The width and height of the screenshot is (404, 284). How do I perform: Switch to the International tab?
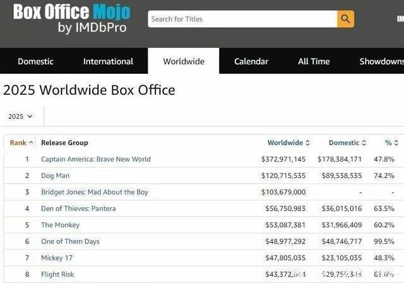tap(108, 61)
